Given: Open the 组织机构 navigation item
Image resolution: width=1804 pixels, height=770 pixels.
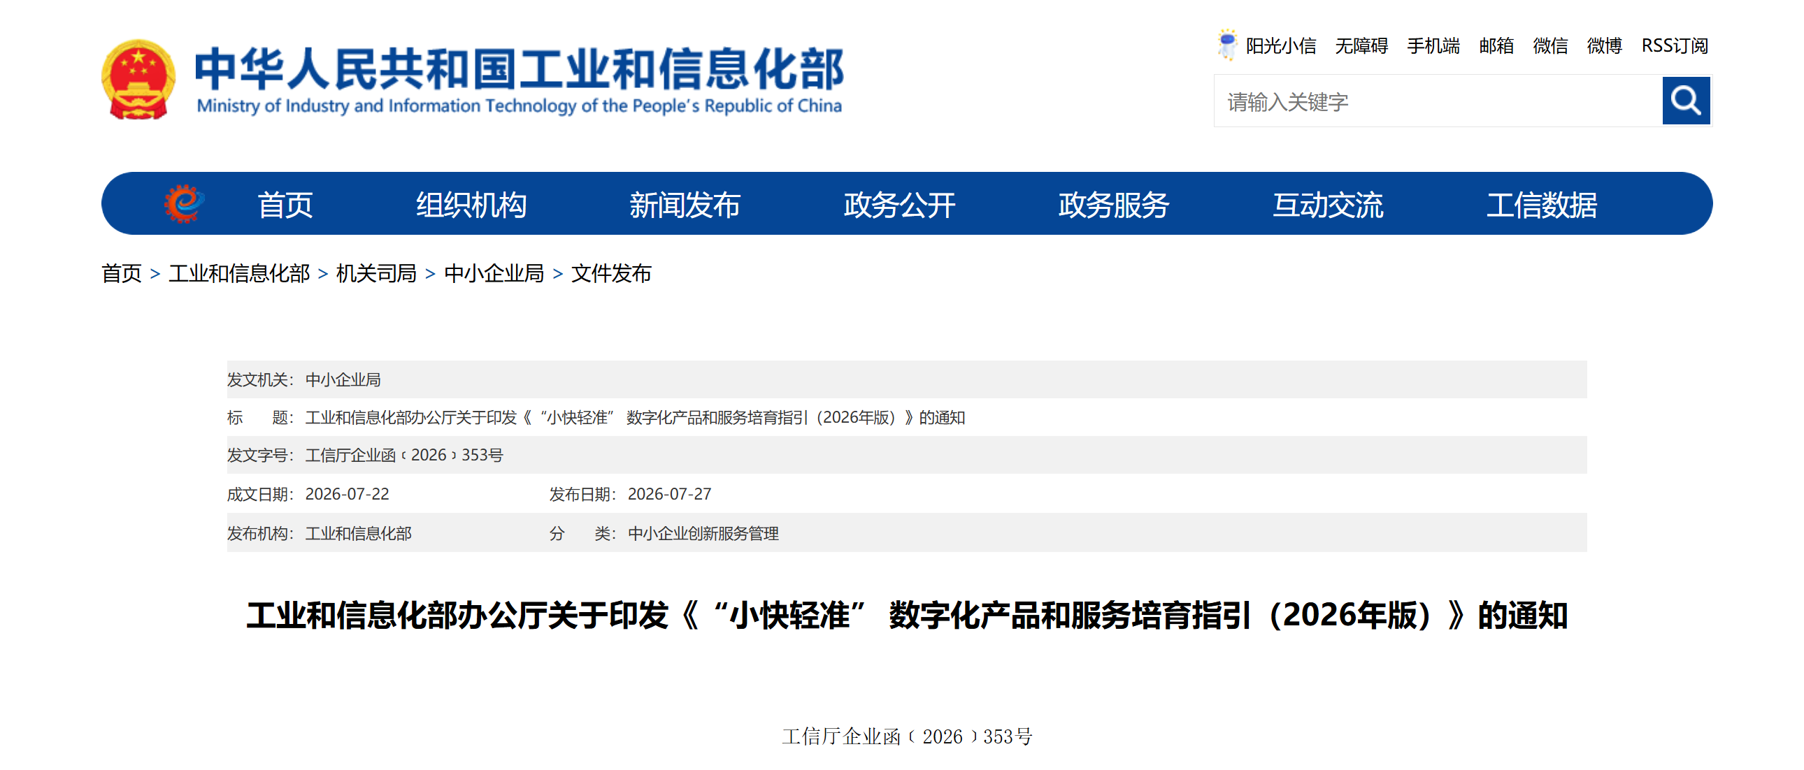Looking at the screenshot, I should click(471, 205).
